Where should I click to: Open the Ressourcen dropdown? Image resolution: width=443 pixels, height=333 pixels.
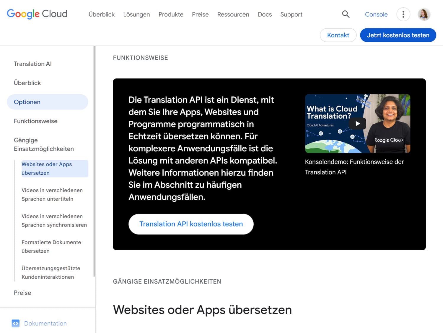233,14
